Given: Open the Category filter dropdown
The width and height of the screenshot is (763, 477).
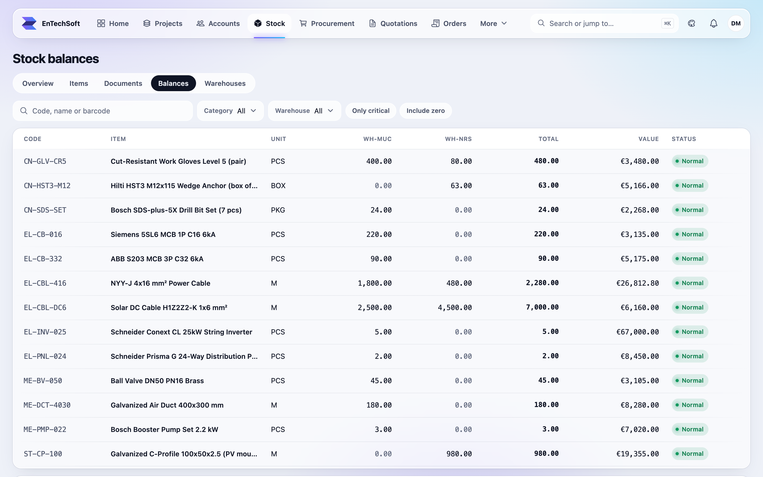Looking at the screenshot, I should point(230,111).
